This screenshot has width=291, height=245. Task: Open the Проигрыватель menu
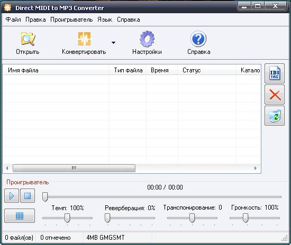71,20
